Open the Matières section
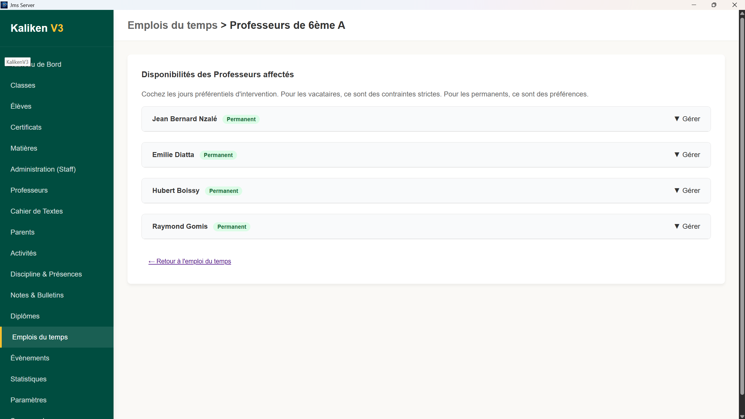This screenshot has height=419, width=745. (x=24, y=148)
